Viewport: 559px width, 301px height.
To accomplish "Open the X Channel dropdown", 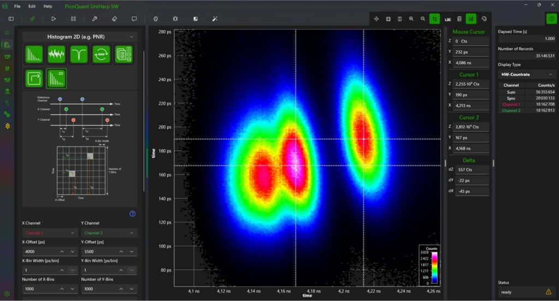I will click(49, 233).
